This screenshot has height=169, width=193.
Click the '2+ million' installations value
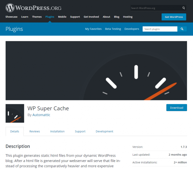[180, 162]
